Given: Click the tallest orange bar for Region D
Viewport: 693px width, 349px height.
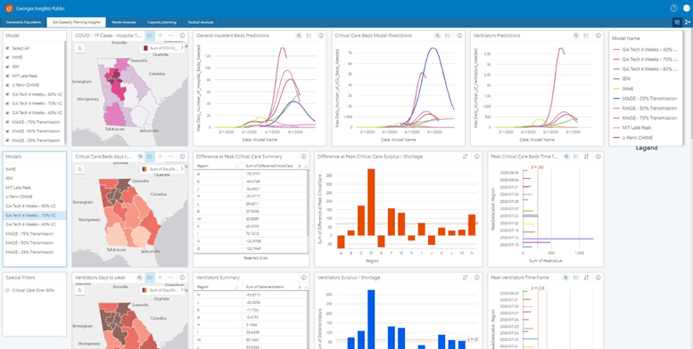Looking at the screenshot, I should pos(371,202).
